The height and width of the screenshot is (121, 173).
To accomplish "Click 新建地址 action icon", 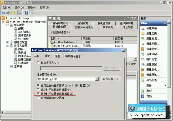I will 143,49.
